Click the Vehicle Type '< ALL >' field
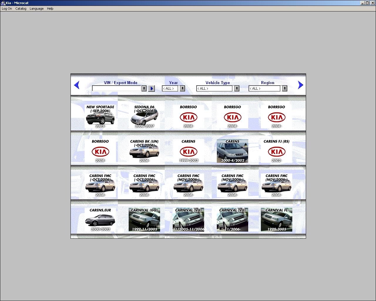 (x=214, y=88)
